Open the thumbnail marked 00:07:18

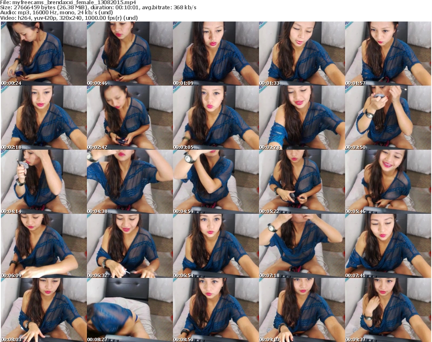tap(302, 246)
